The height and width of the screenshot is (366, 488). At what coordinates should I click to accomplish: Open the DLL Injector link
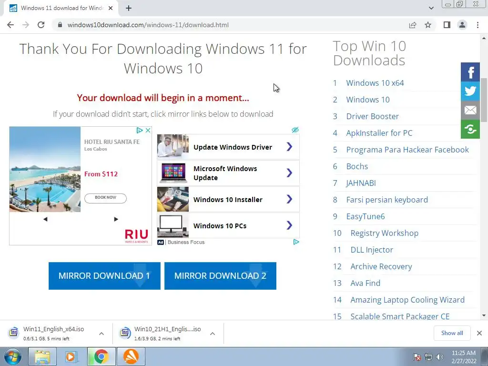[x=372, y=250]
